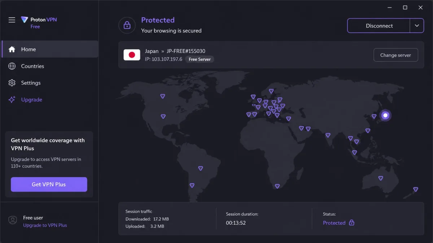Click the Free Server badge
Screen dimensions: 433x243
(x=200, y=59)
